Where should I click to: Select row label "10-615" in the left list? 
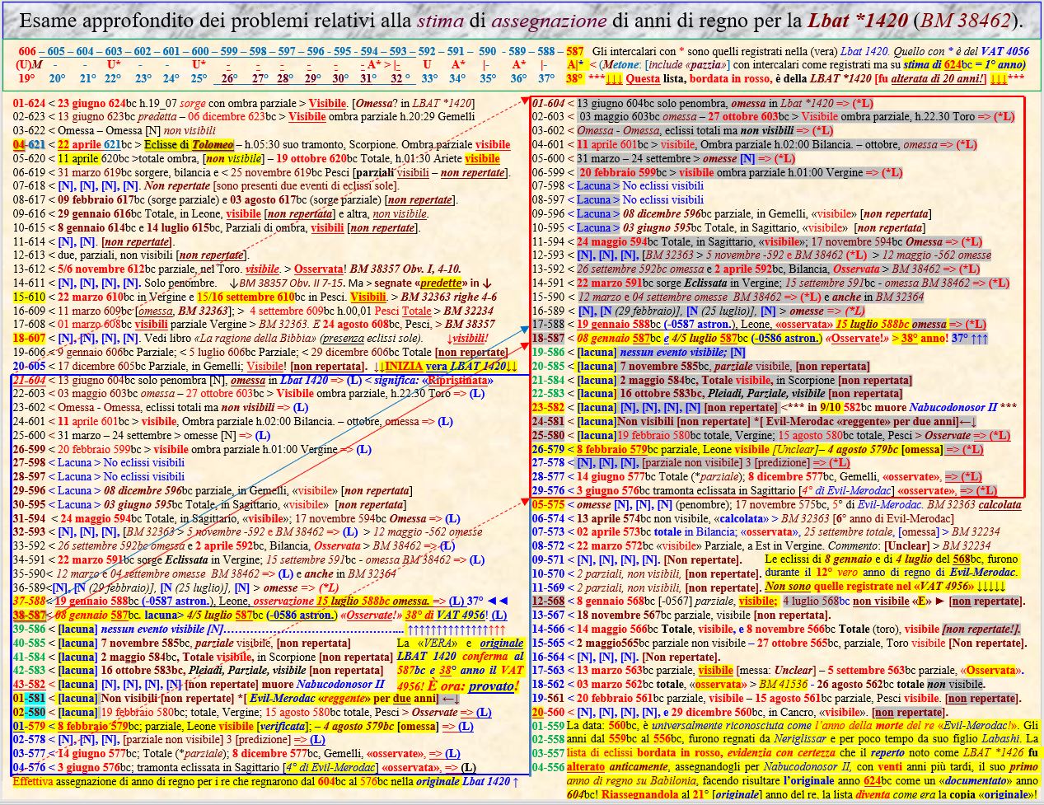click(30, 227)
